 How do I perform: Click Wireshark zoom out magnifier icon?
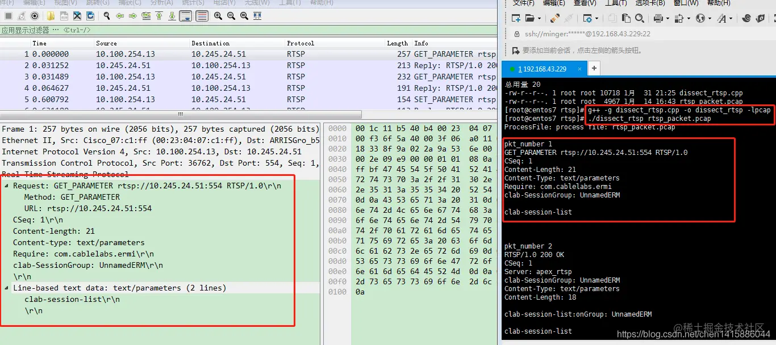coord(231,16)
